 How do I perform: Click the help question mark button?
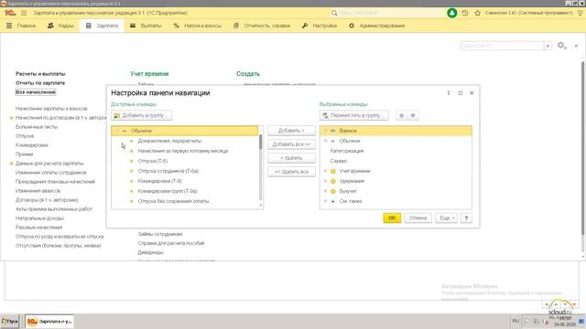[466, 218]
